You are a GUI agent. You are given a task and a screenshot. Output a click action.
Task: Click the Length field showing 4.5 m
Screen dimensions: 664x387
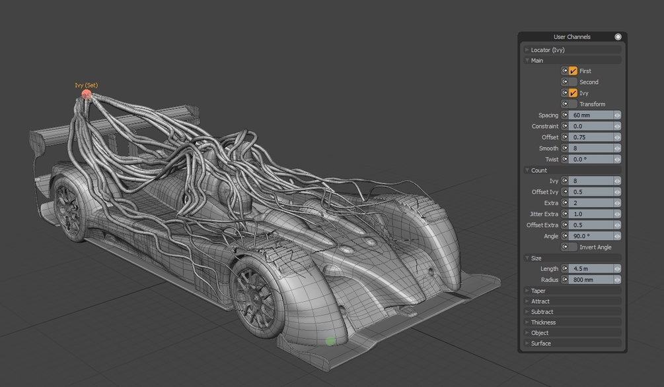(591, 268)
